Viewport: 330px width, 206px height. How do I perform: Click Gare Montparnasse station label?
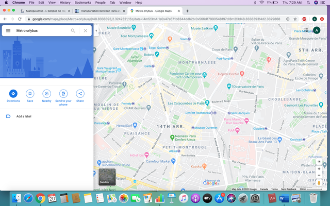tap(126, 49)
